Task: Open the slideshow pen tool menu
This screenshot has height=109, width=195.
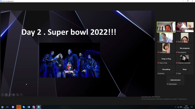Action: pos(10,95)
